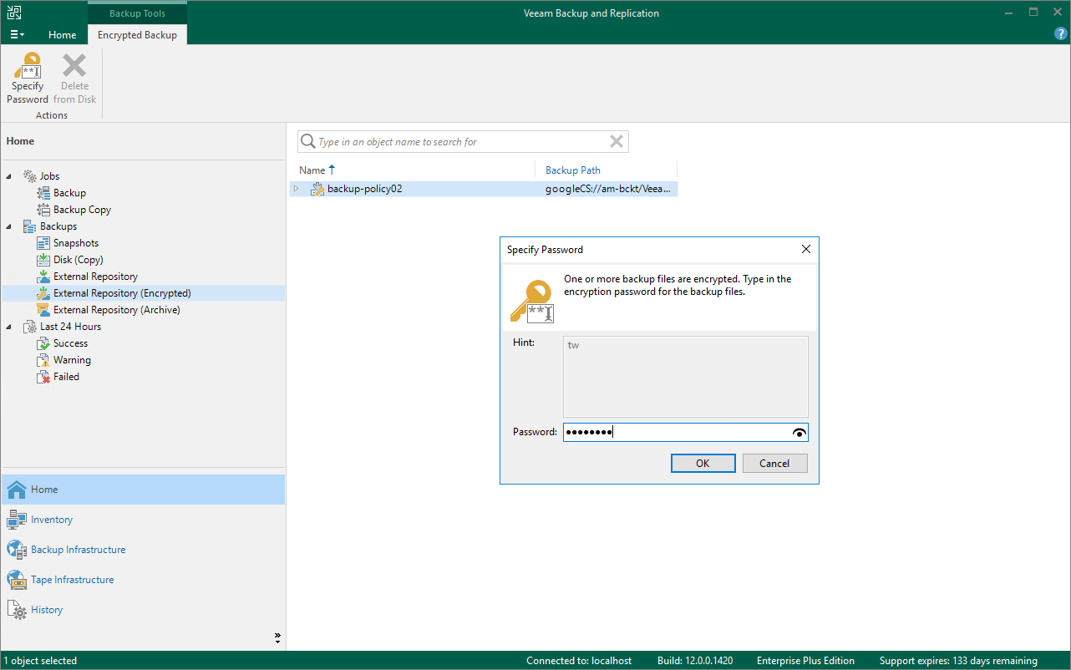Click the Hint text box
This screenshot has width=1071, height=670.
pos(685,377)
